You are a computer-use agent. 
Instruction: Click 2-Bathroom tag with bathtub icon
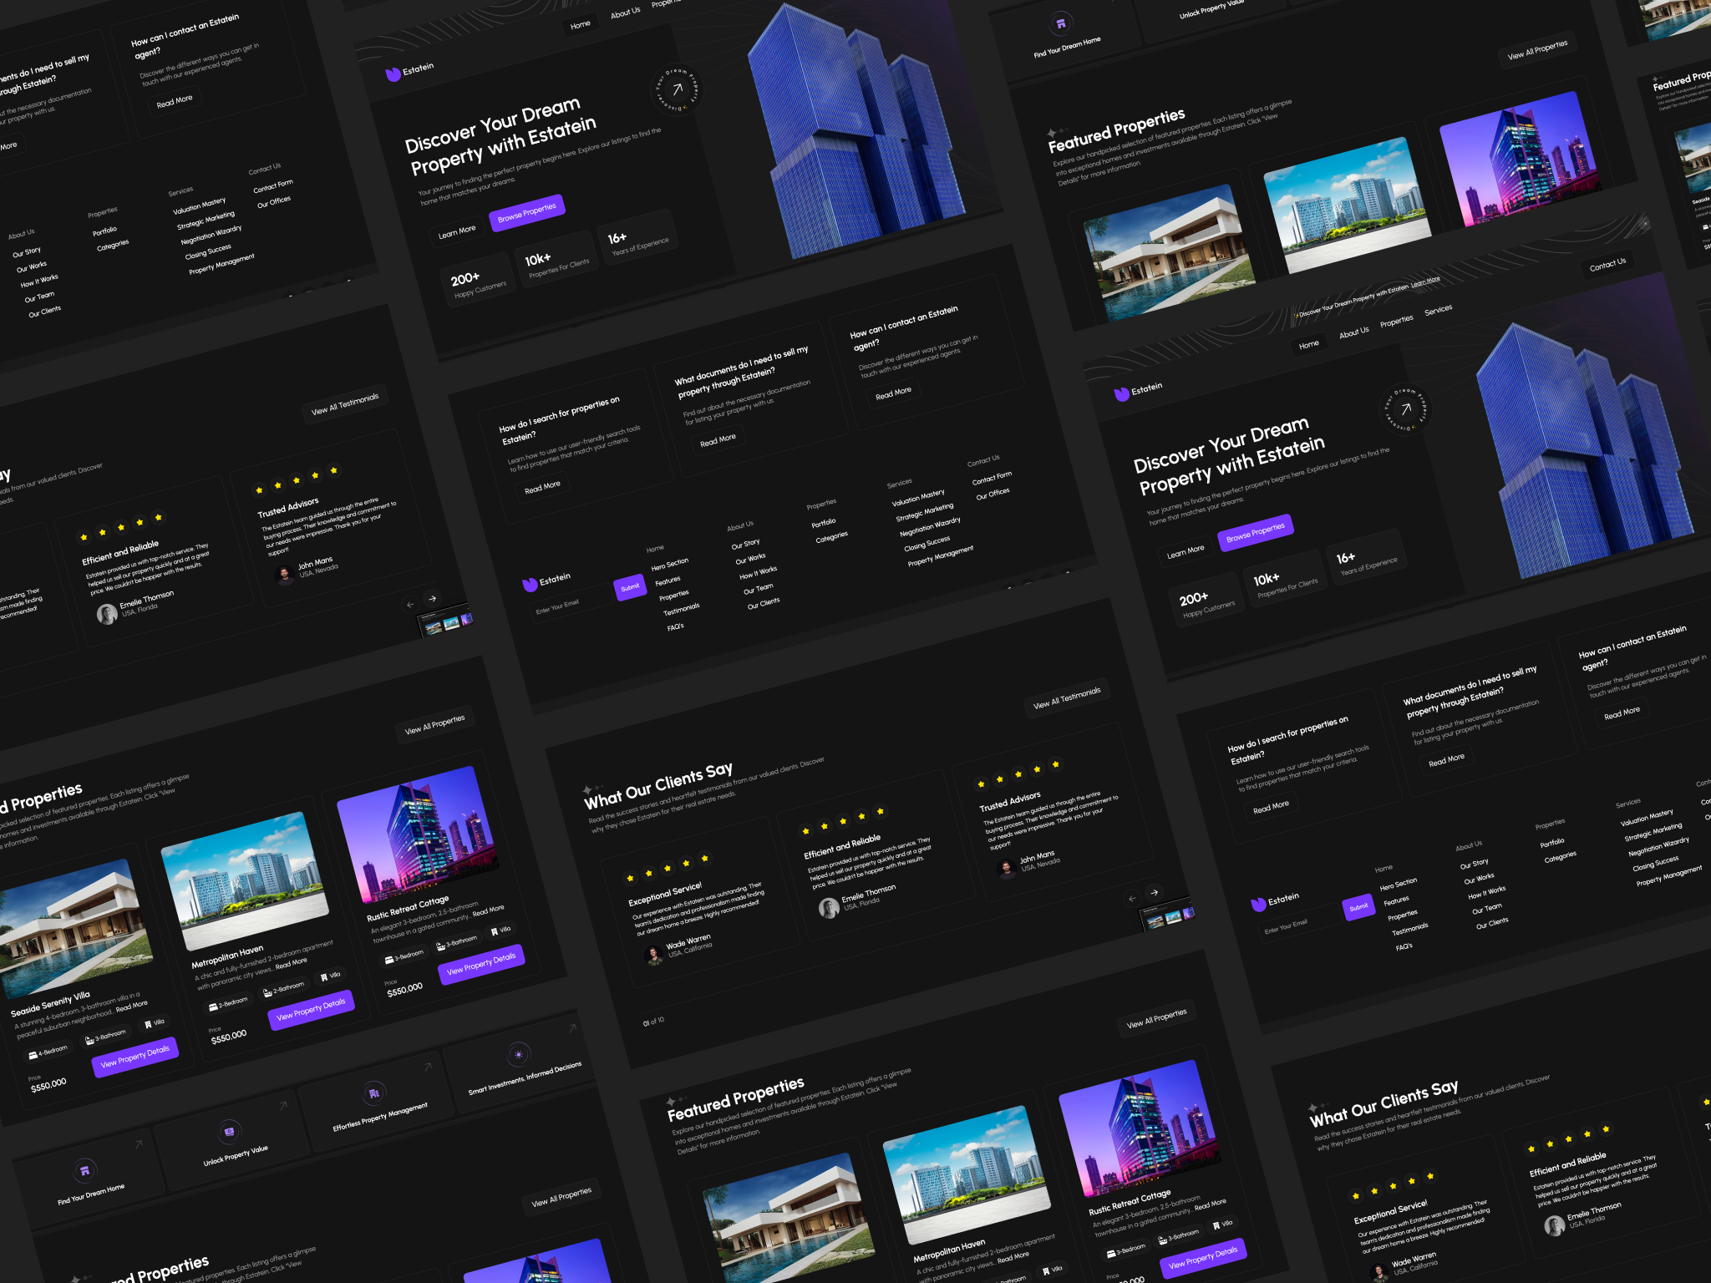[x=284, y=989]
